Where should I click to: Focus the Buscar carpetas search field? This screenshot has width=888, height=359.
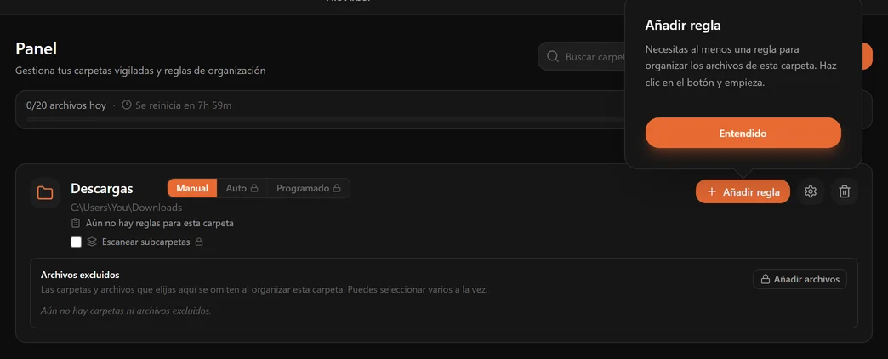click(582, 57)
